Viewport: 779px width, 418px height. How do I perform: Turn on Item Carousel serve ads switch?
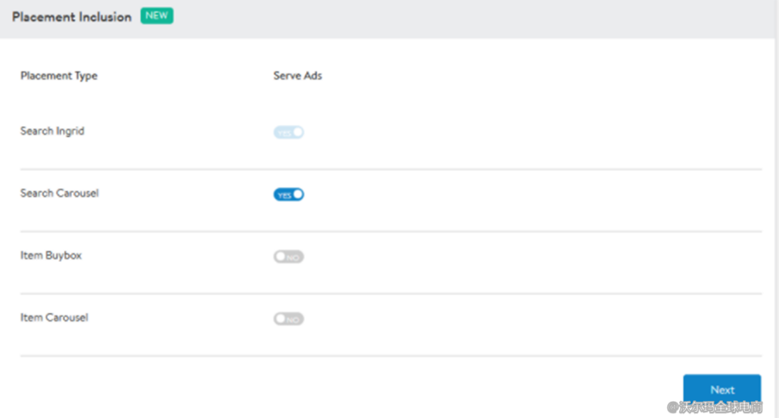[x=289, y=319]
